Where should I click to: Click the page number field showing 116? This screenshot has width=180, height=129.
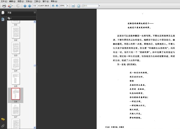pyautogui.click(x=35, y=6)
